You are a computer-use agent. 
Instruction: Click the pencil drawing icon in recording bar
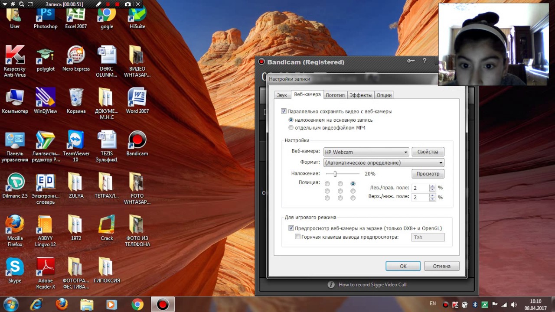click(98, 4)
